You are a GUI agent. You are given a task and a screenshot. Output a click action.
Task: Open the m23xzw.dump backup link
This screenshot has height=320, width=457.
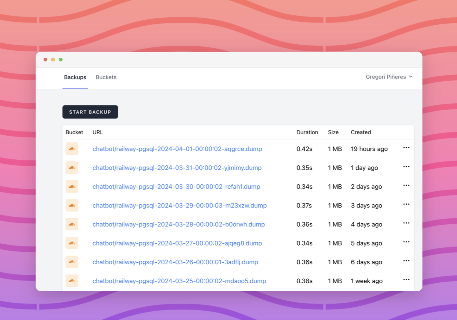pos(179,205)
